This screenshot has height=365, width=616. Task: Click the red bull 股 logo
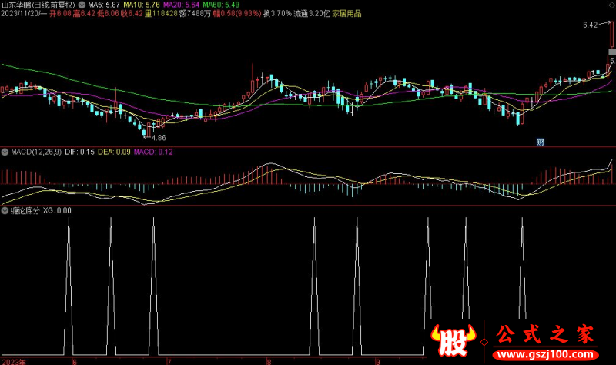450,338
